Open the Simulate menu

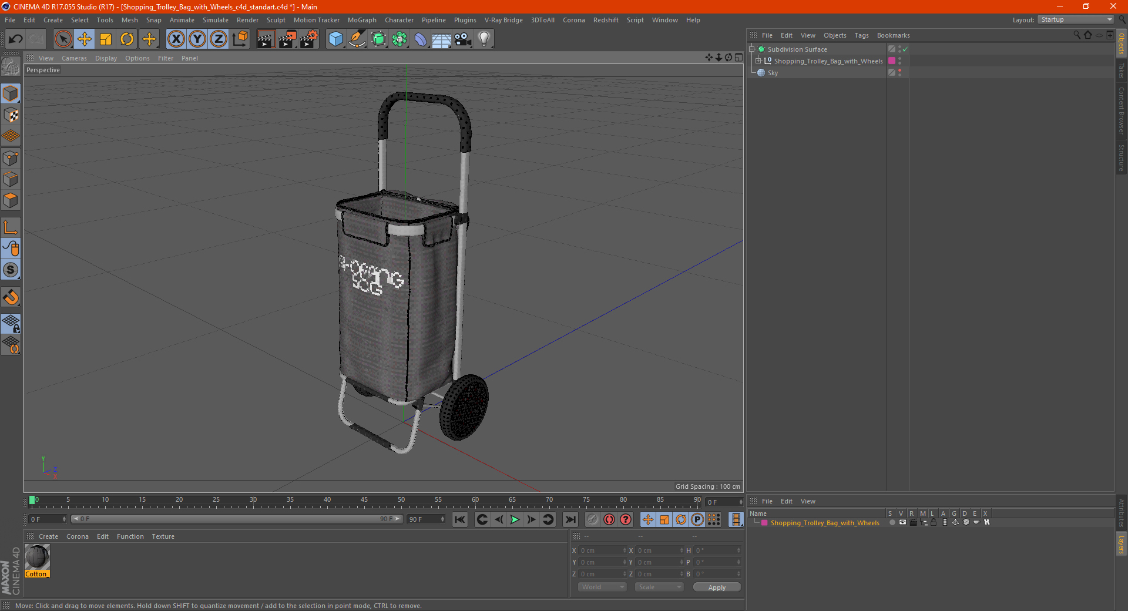216,20
